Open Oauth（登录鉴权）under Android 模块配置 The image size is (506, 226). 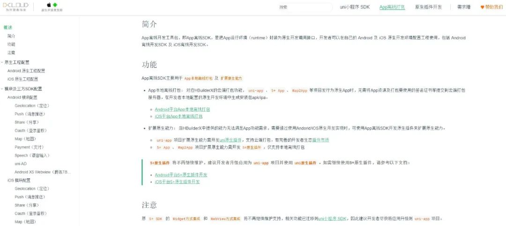[x=30, y=131]
